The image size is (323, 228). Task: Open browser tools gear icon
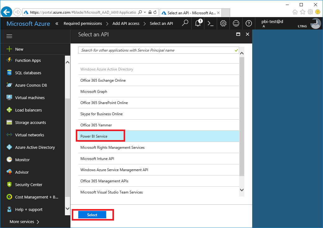310,12
